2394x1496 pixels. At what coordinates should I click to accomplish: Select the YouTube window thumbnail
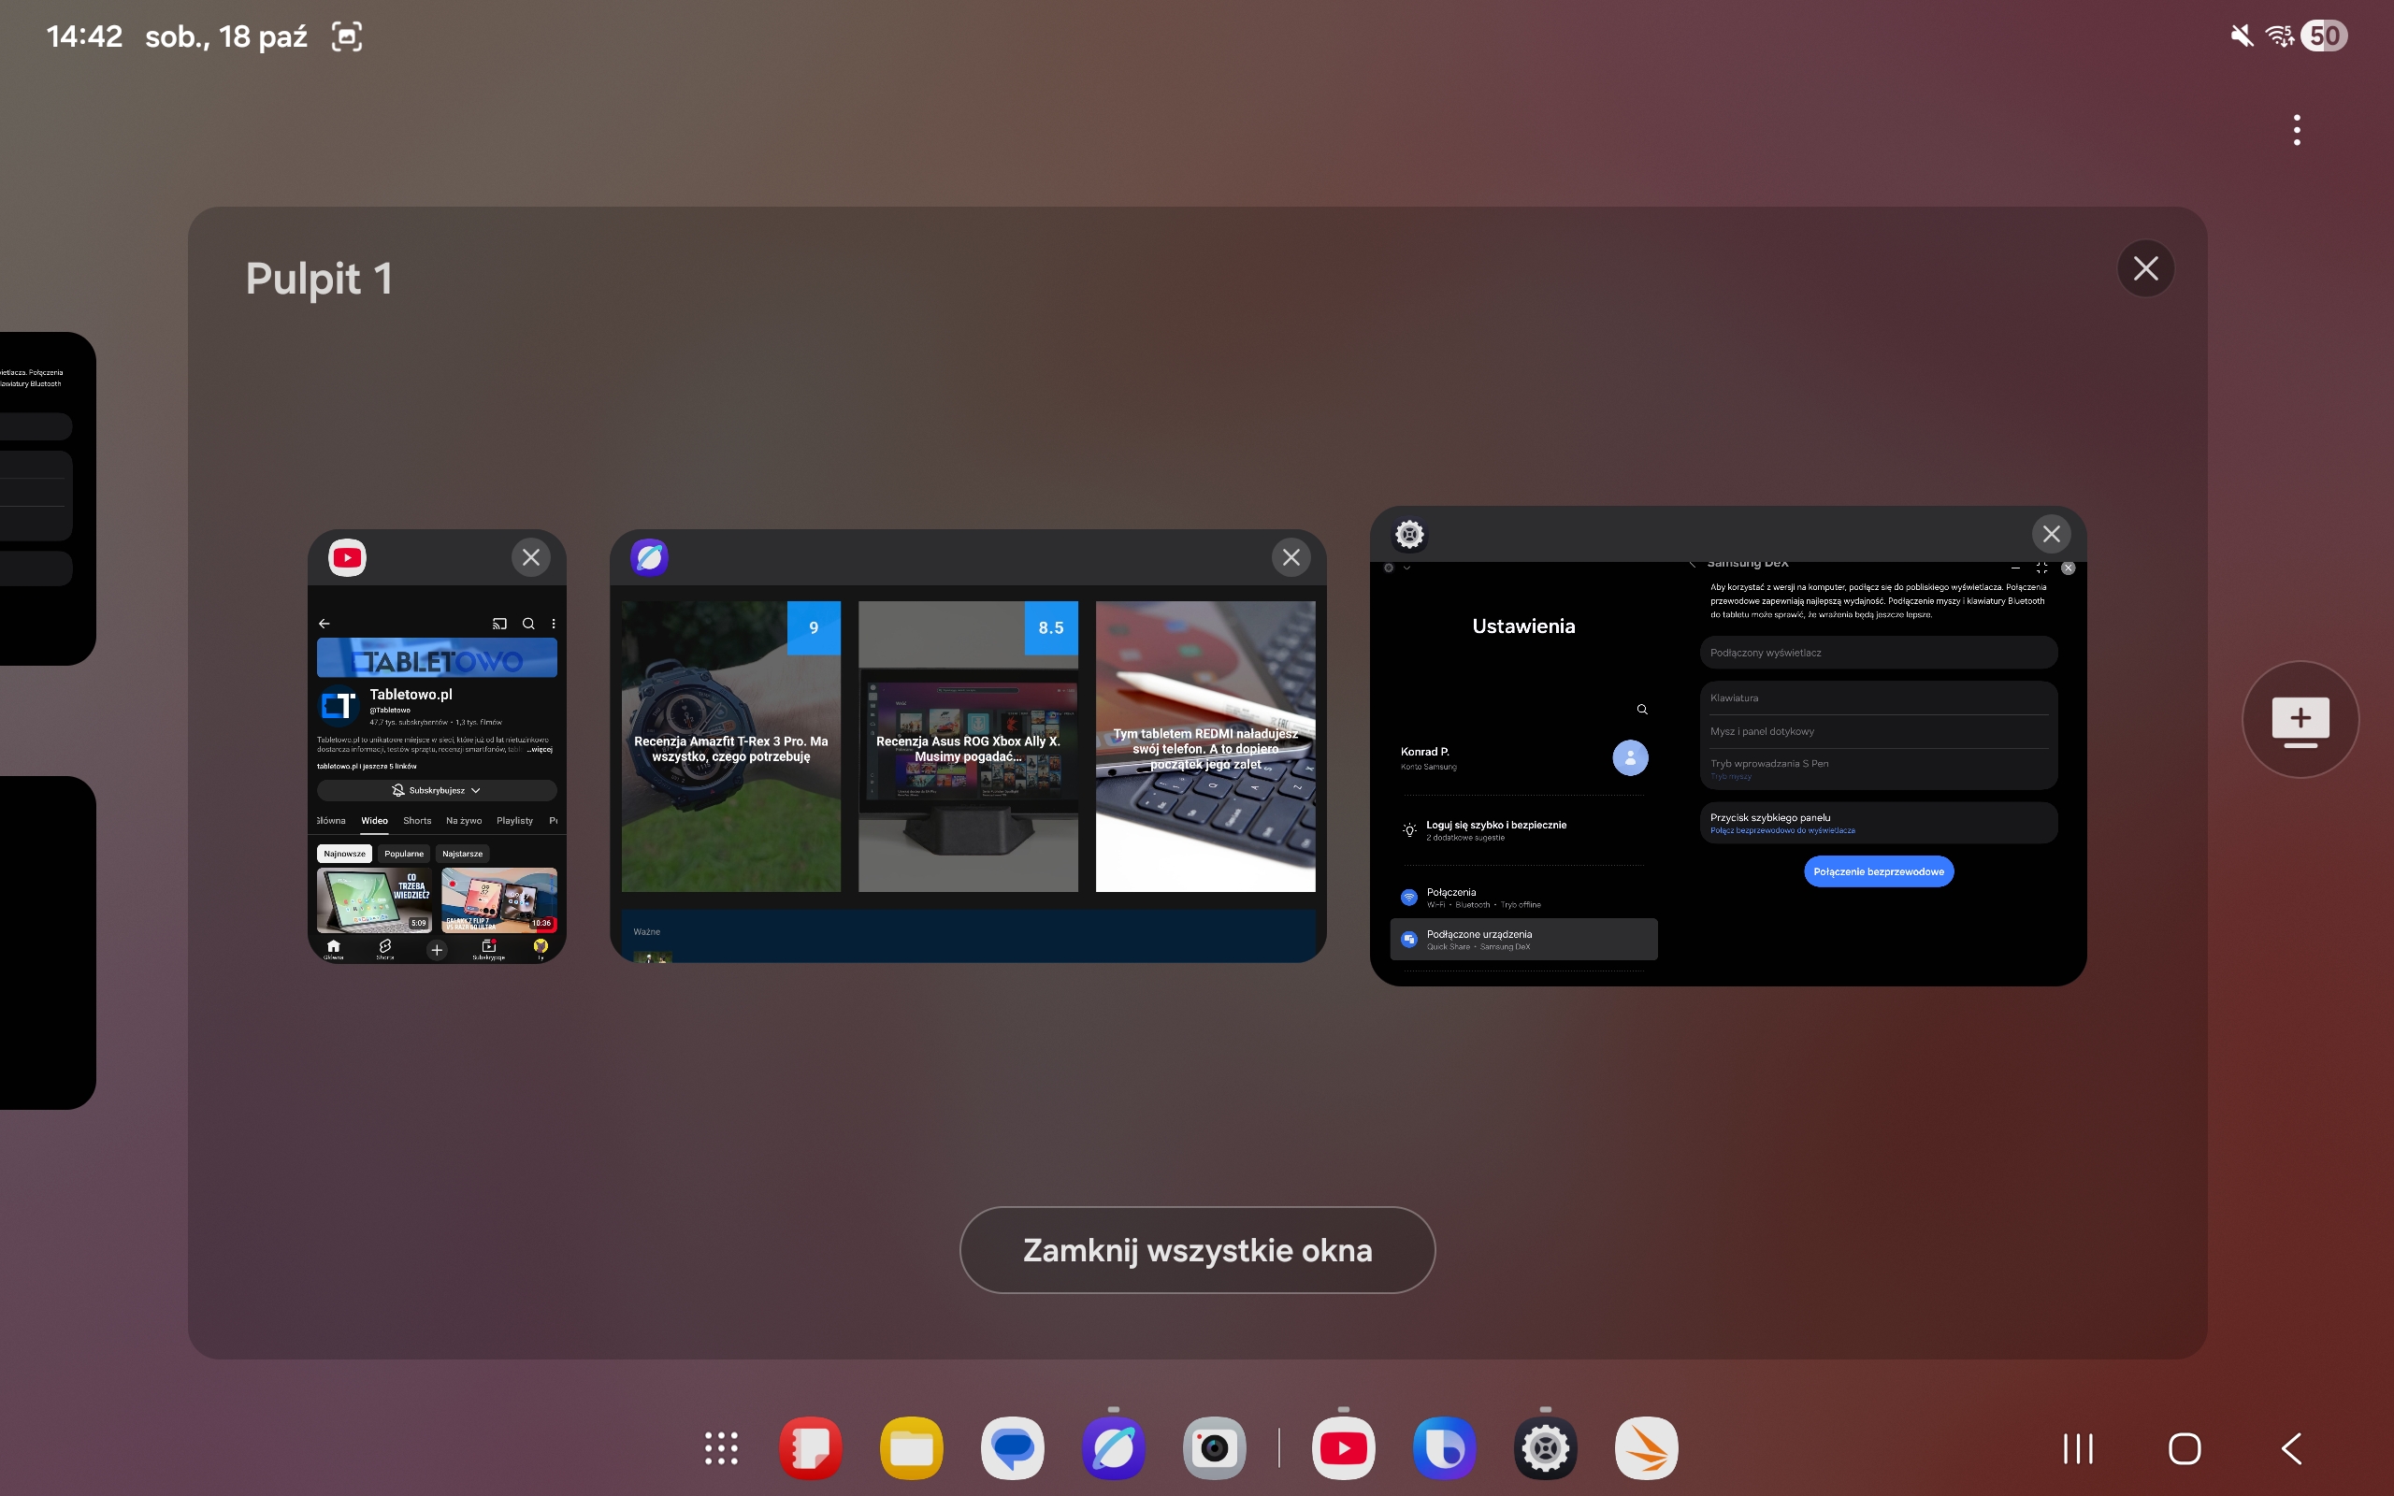(x=437, y=771)
